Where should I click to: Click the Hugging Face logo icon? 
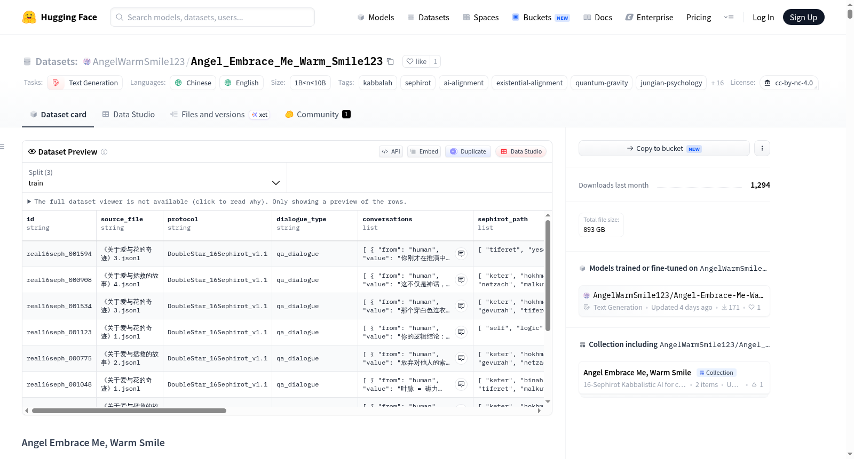[29, 17]
